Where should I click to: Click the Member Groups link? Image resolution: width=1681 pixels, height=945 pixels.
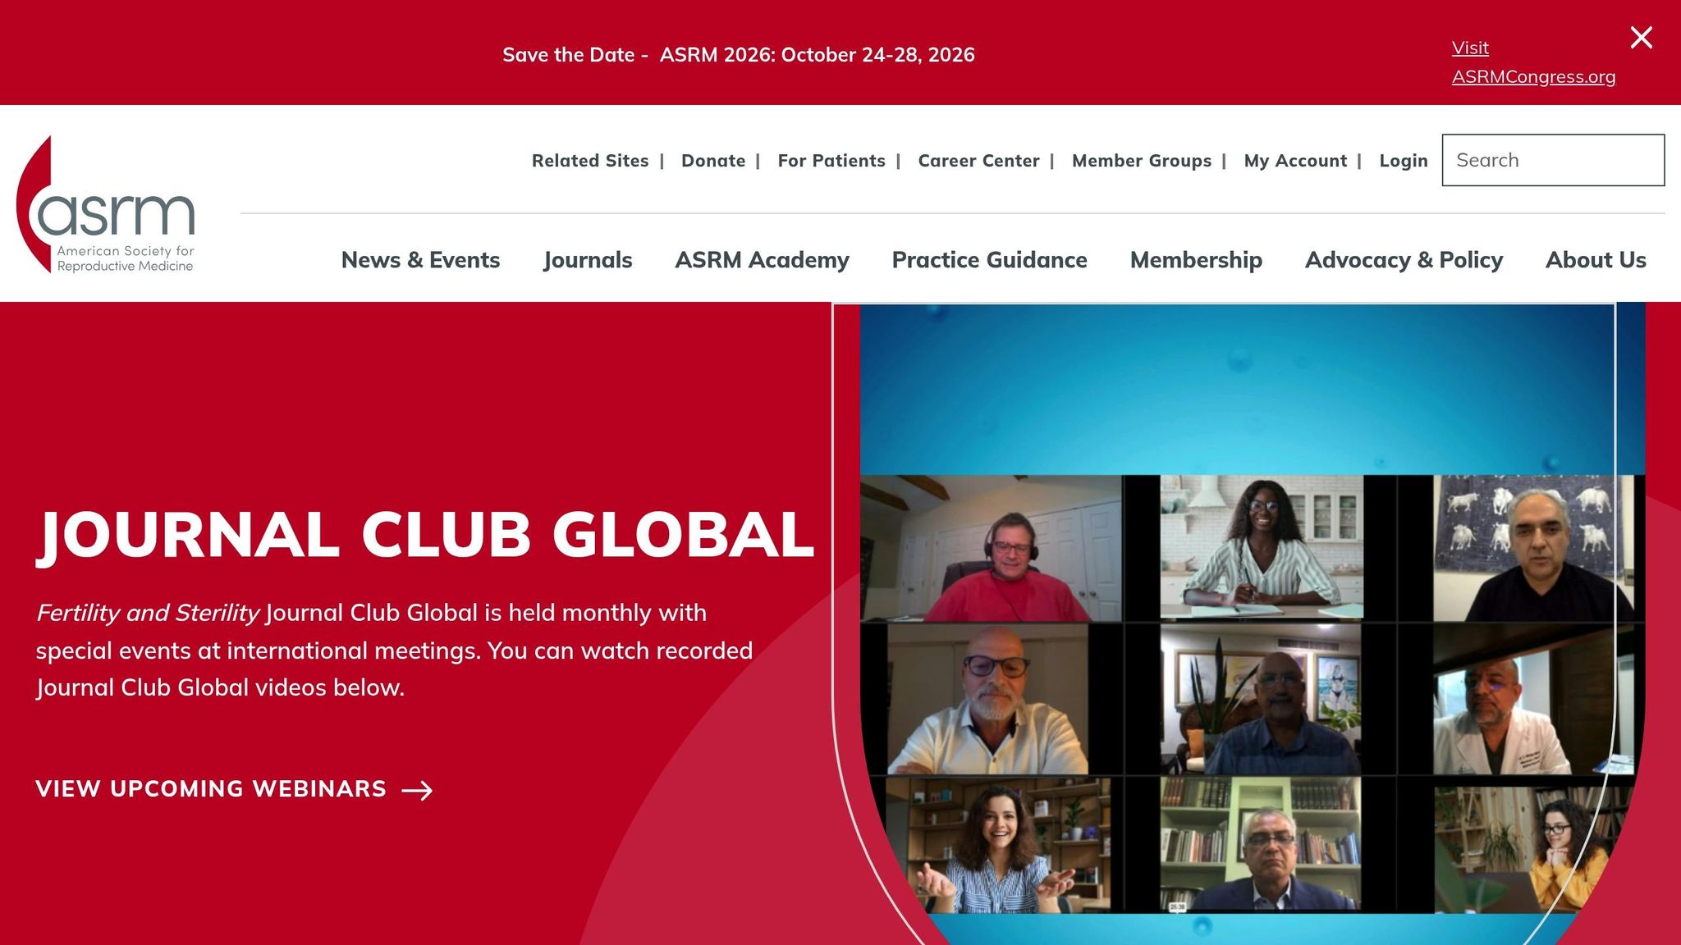pos(1141,161)
